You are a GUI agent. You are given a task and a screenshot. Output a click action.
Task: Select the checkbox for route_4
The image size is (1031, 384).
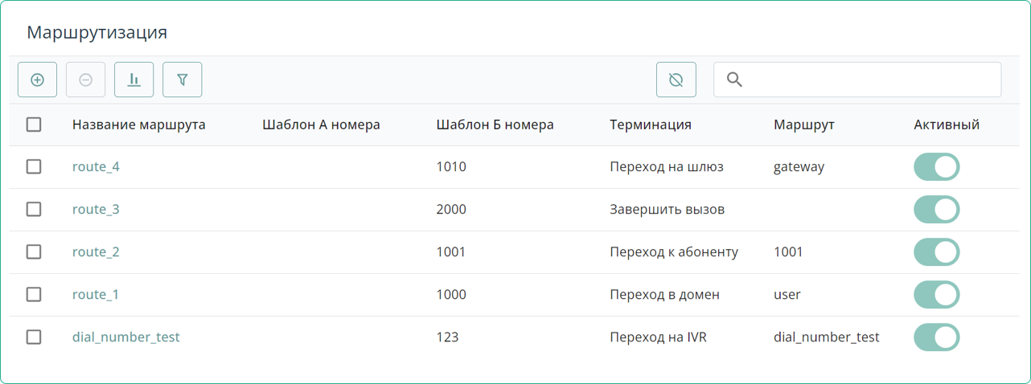34,166
